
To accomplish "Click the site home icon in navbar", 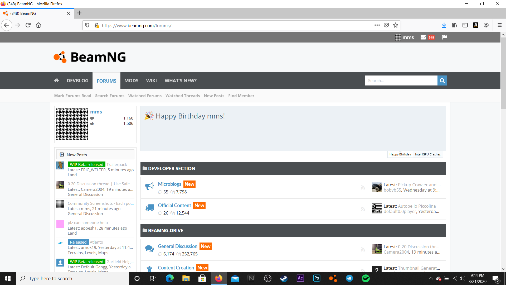I will coord(56,80).
